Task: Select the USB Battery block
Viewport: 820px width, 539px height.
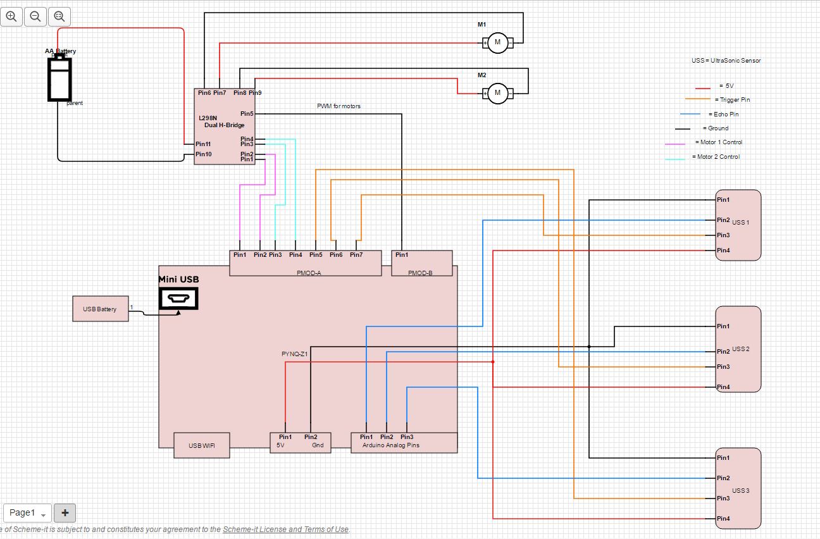Action: click(x=100, y=309)
